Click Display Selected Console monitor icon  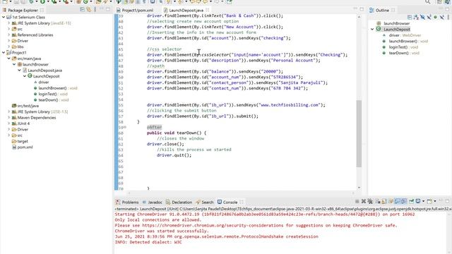pyautogui.click(x=418, y=201)
